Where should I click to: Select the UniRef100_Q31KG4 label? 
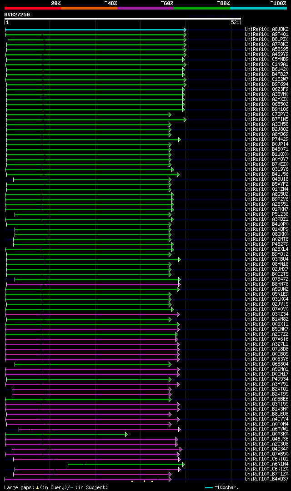click(266, 299)
